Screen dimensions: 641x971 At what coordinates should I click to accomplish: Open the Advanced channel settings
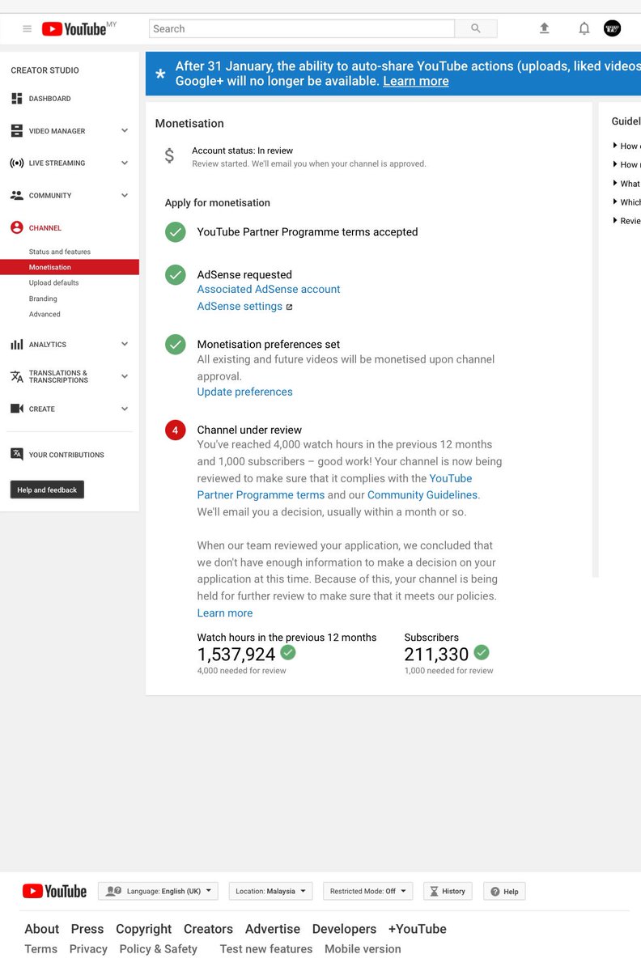pos(45,314)
